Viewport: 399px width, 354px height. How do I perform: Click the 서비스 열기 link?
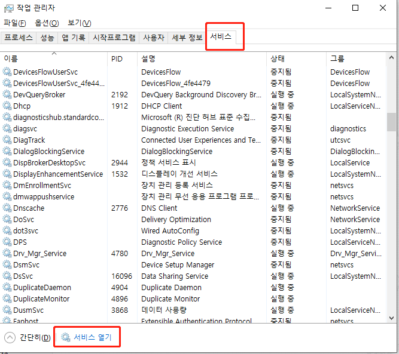coord(92,337)
